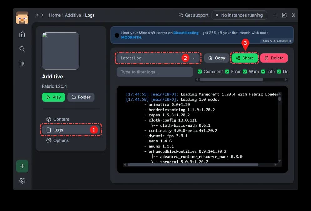Expand the Latest Log dropdown

[x=158, y=58]
